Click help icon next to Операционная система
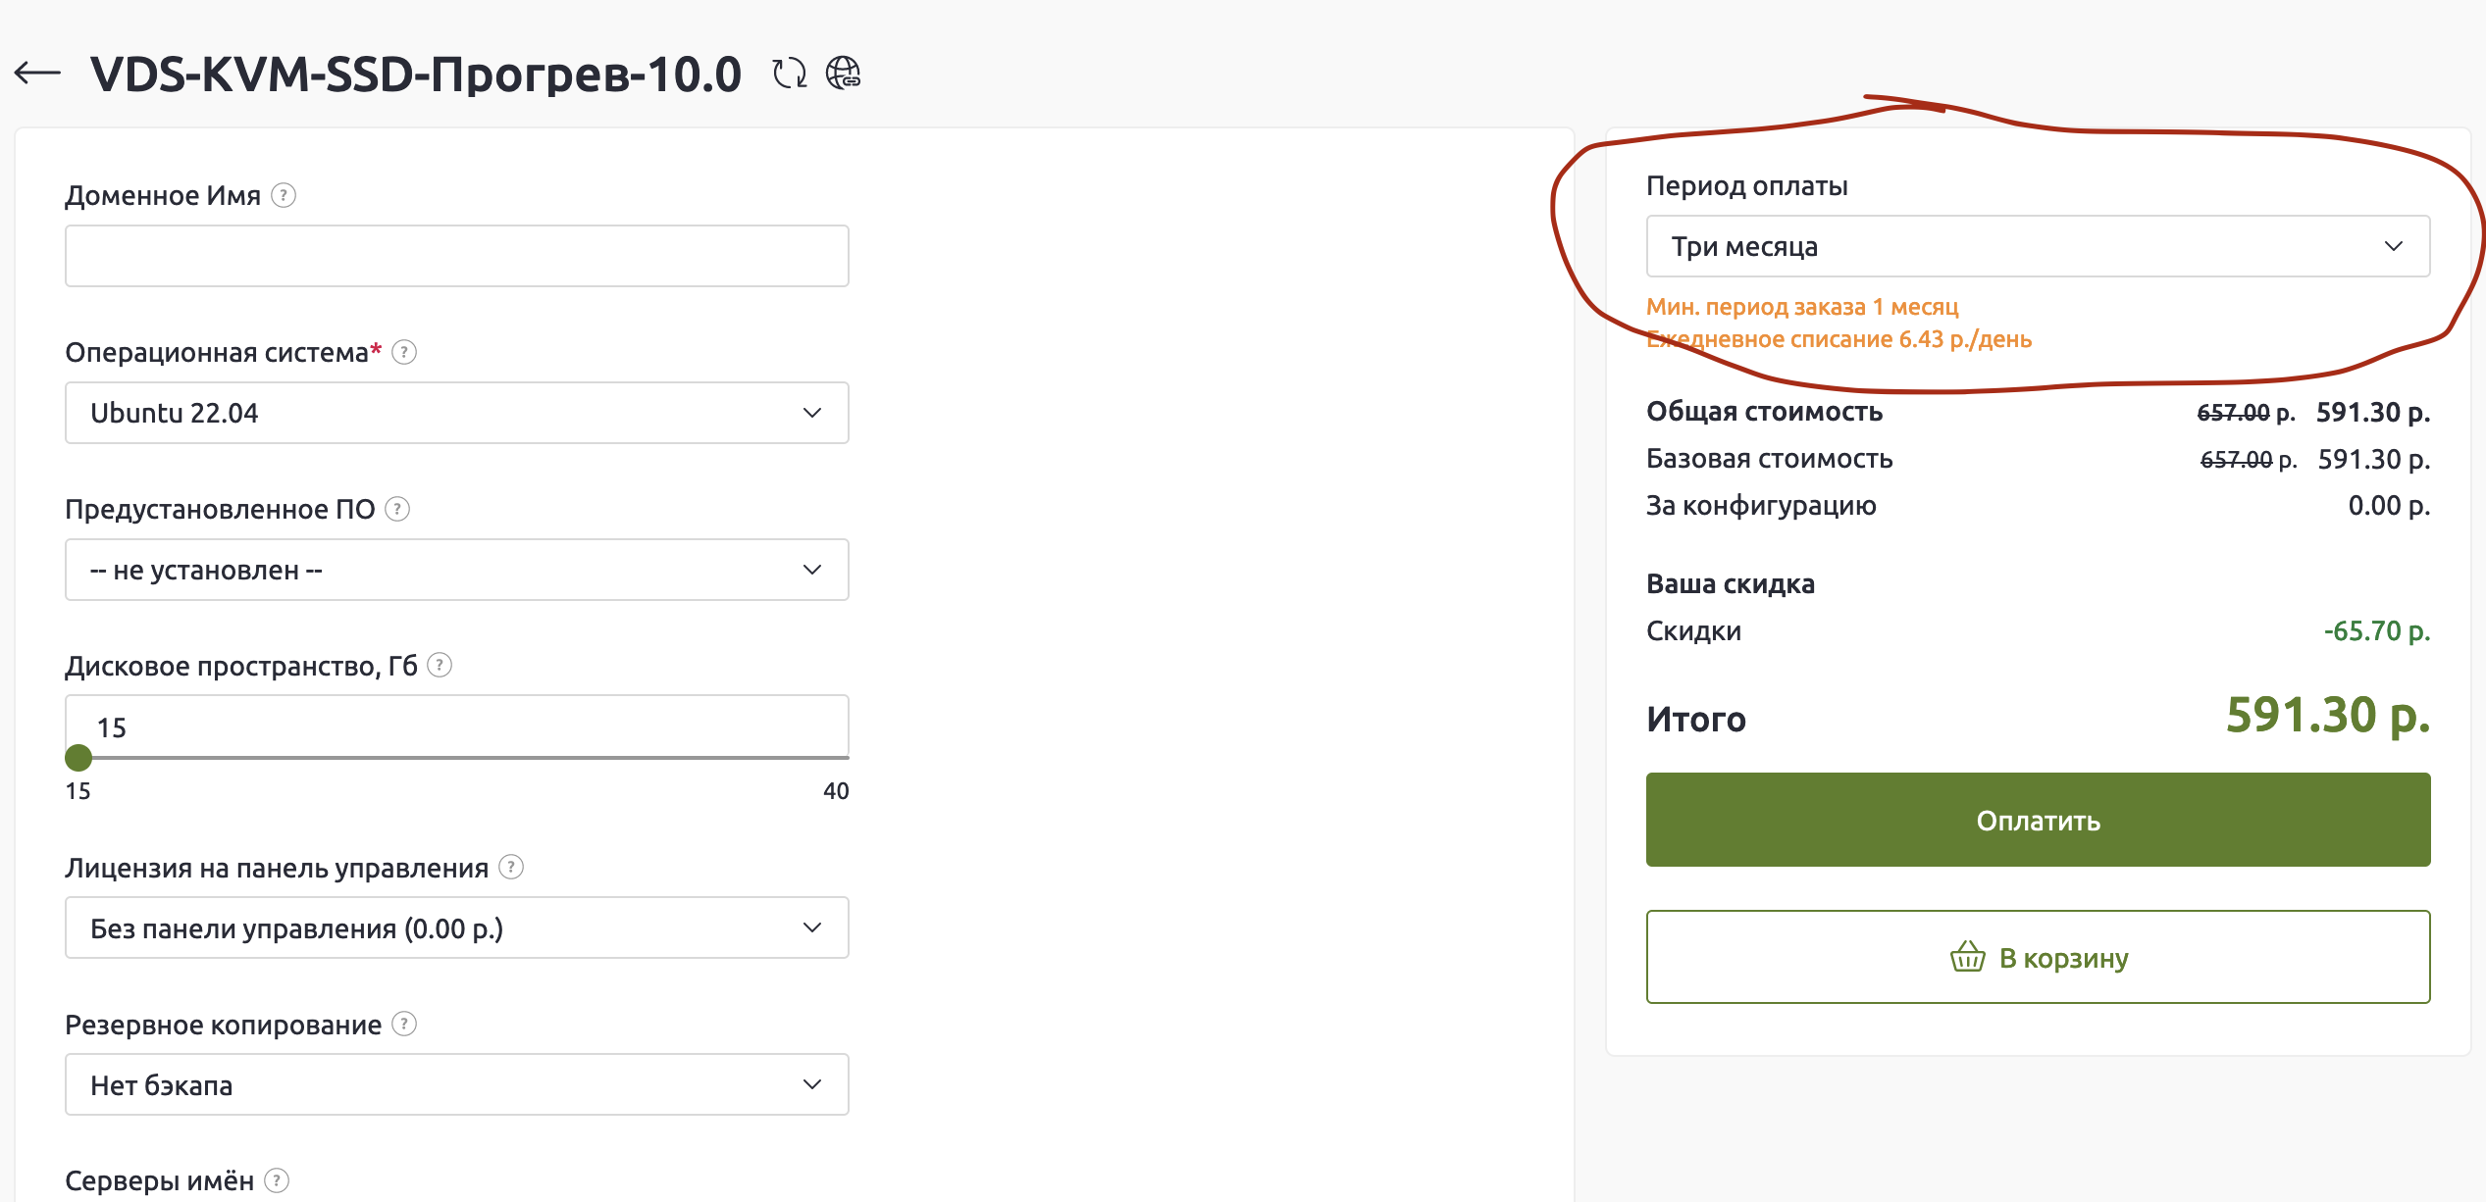Viewport: 2486px width, 1202px height. tap(404, 352)
